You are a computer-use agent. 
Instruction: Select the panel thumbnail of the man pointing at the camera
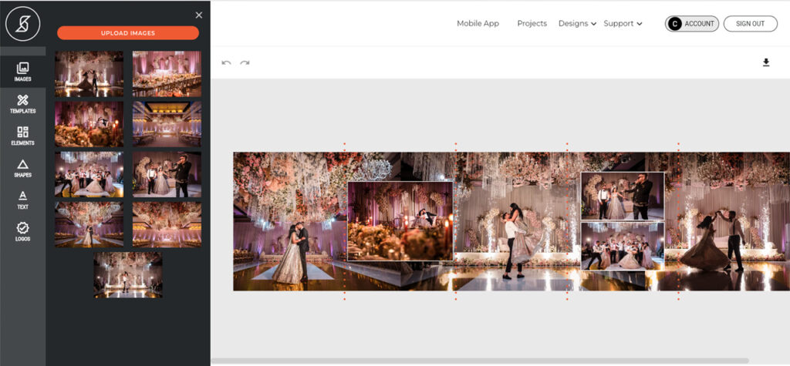tap(167, 174)
